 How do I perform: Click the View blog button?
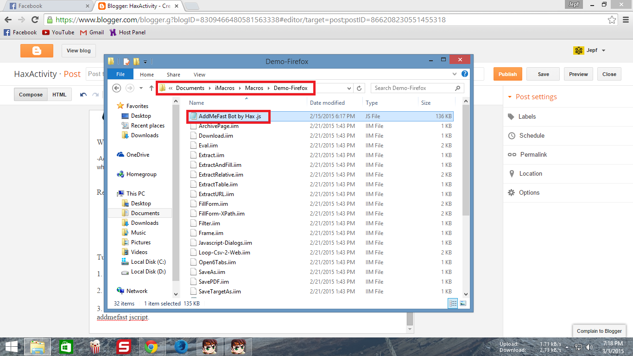click(x=79, y=51)
